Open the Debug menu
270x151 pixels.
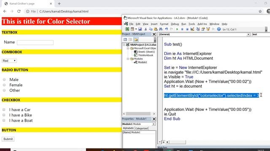(x=175, y=24)
